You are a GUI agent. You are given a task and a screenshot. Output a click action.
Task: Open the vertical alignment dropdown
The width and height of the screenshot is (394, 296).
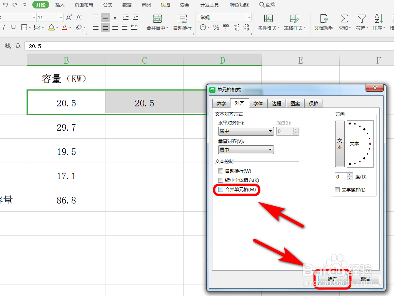point(246,150)
